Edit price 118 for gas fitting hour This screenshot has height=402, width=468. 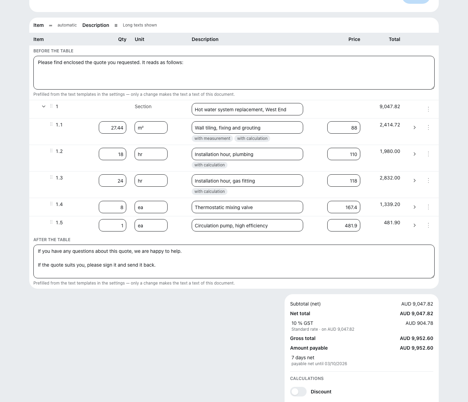pyautogui.click(x=344, y=181)
